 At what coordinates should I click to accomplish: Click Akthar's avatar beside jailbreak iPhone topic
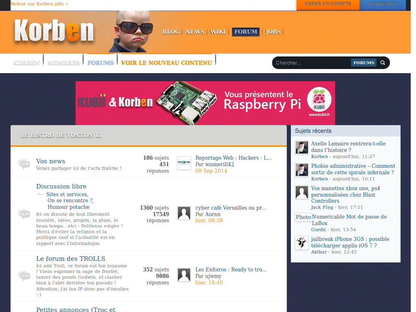(302, 243)
